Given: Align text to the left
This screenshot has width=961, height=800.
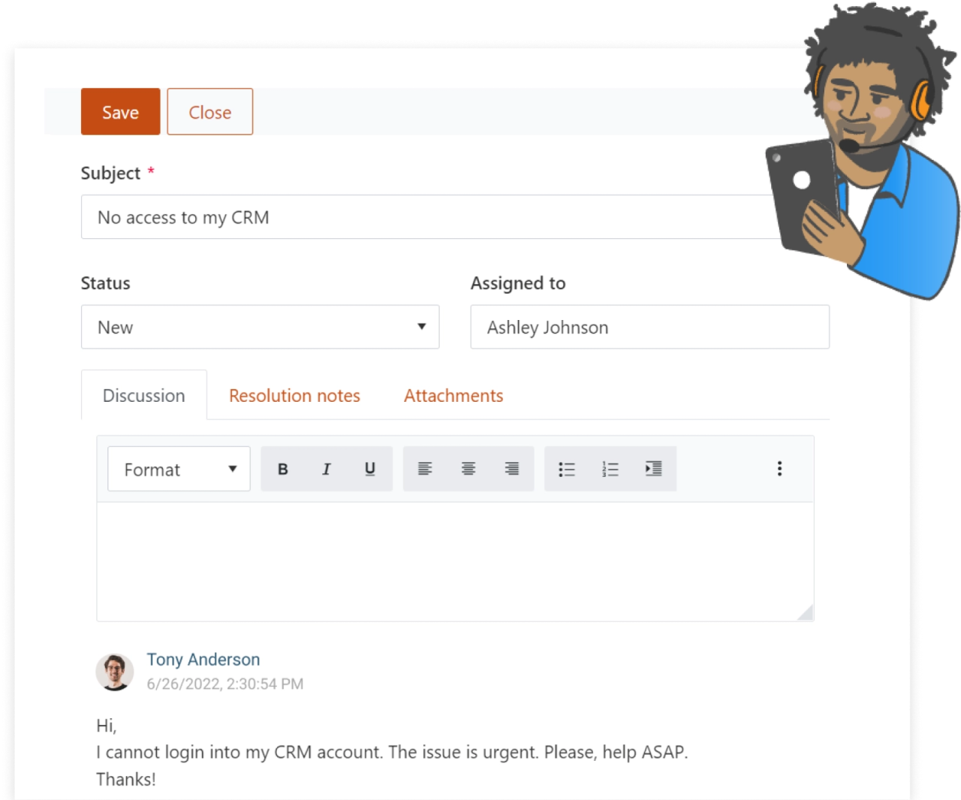Looking at the screenshot, I should click(x=425, y=469).
